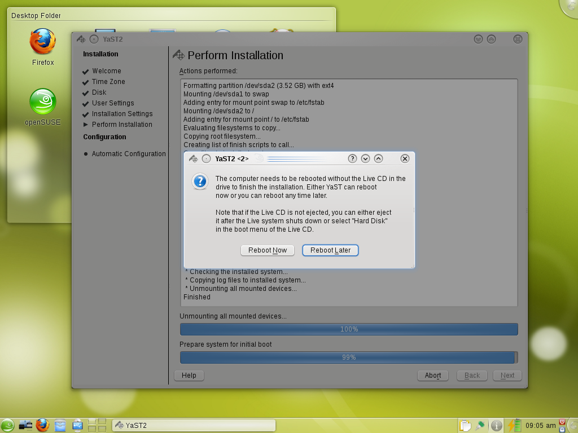Click the show desktop icon in panel
Screen dimensions: 578x433
click(25, 426)
